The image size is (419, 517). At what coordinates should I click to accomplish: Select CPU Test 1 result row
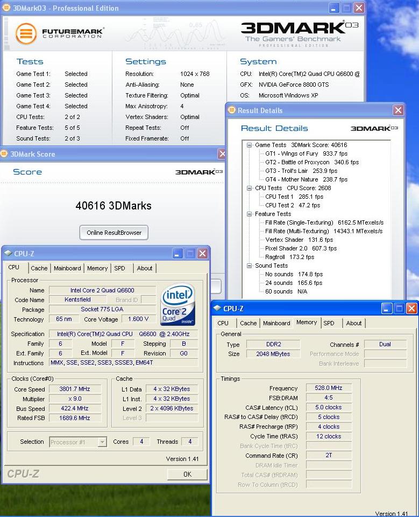click(x=294, y=197)
